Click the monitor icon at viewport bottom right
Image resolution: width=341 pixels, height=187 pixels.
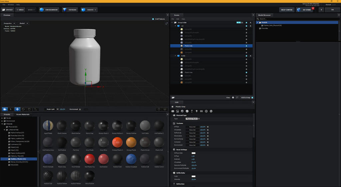(165, 109)
